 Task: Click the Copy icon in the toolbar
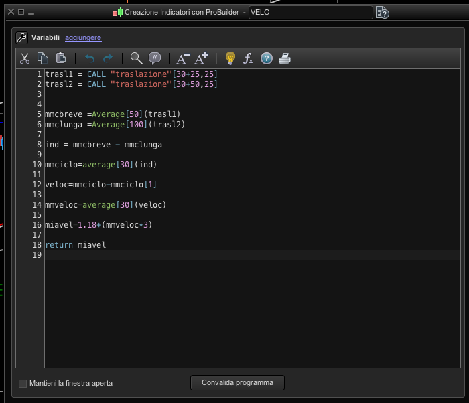tap(43, 58)
